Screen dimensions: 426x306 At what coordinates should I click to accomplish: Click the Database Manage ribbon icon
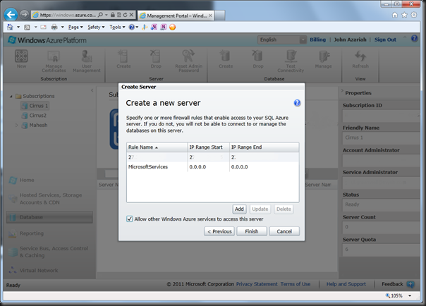(x=323, y=59)
